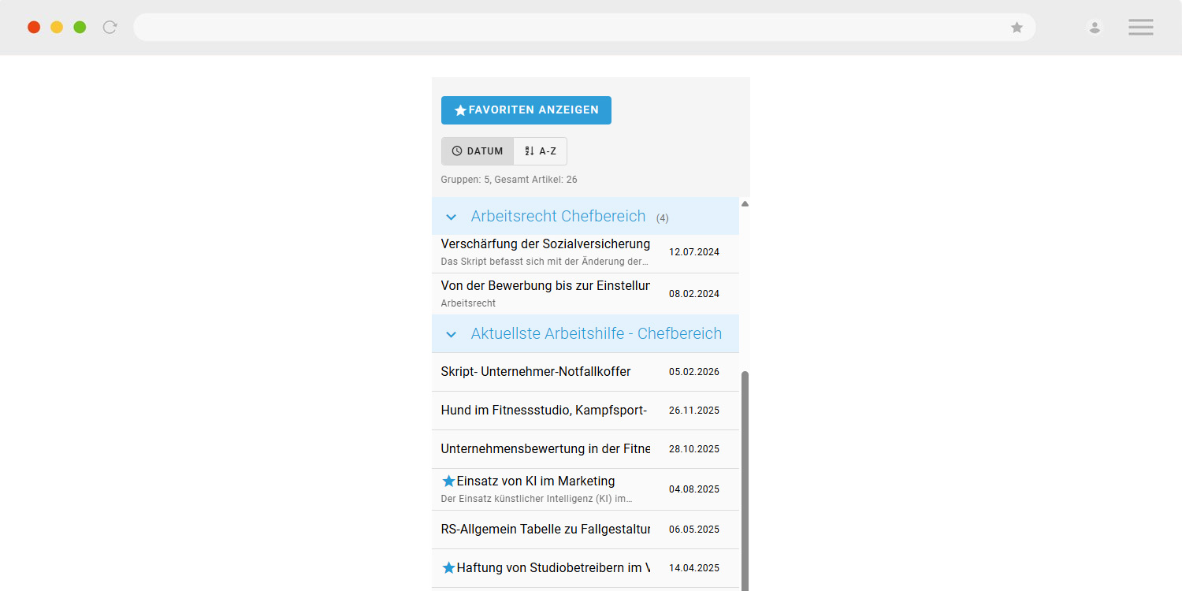
Task: Click the date 28.10.2025
Action: pyautogui.click(x=694, y=449)
